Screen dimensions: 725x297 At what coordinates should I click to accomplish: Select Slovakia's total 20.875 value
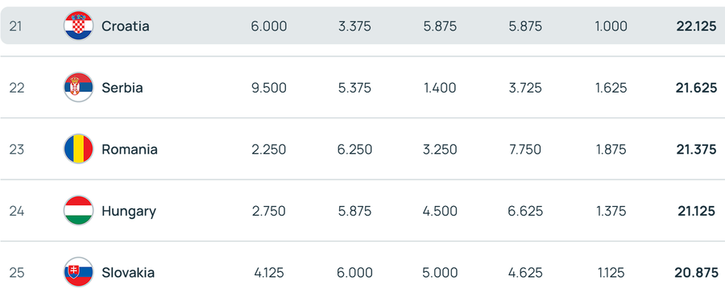696,273
